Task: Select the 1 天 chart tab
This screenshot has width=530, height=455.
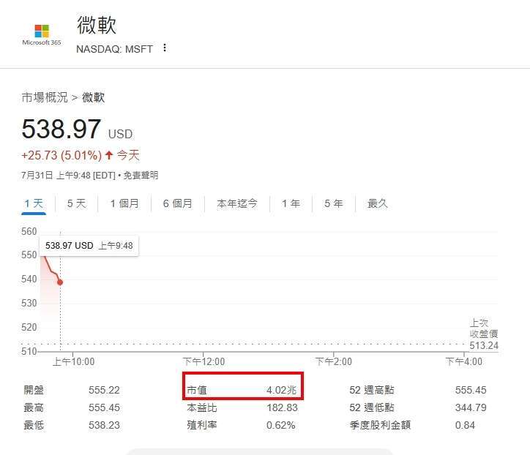Action: point(34,203)
